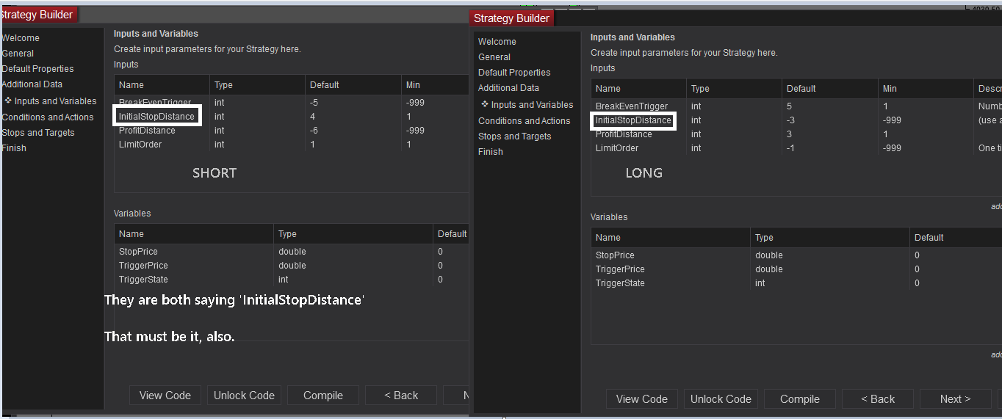Jump to Finish step in the SHORT strategy window
The width and height of the screenshot is (1002, 419).
[14, 147]
